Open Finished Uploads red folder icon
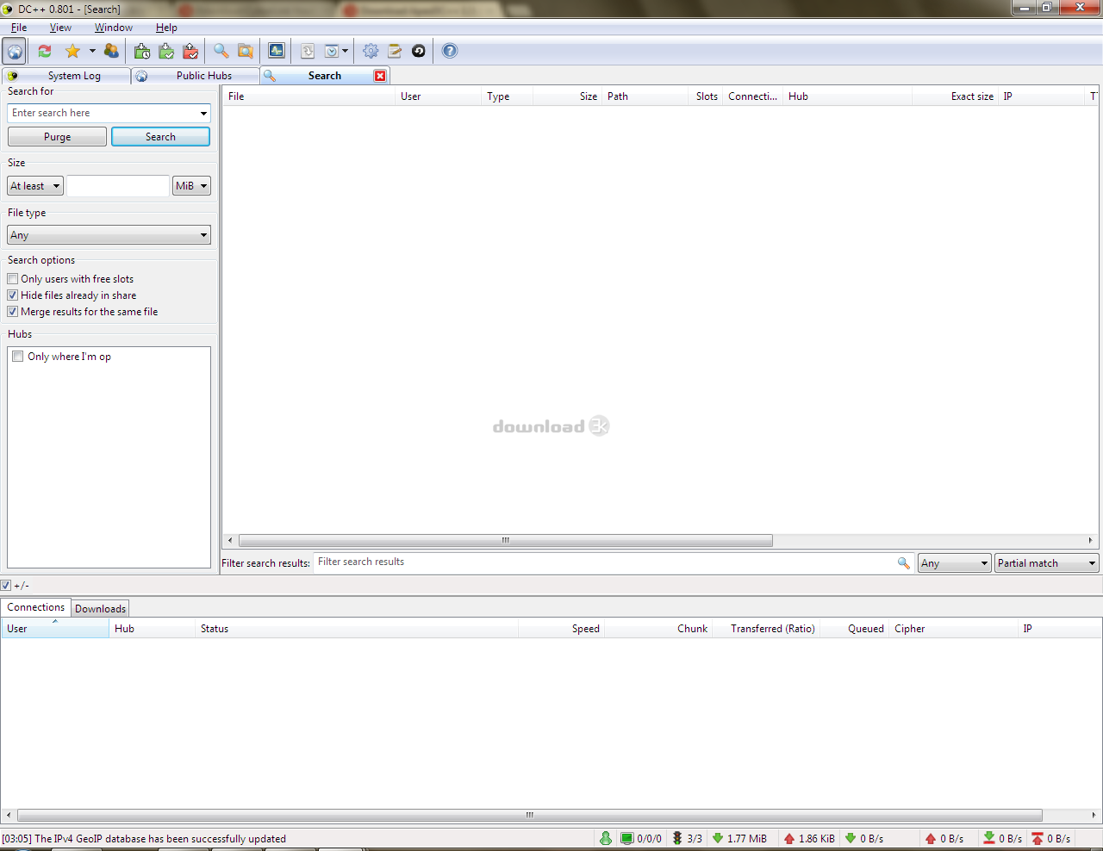Viewport: 1103px width, 851px height. pyautogui.click(x=190, y=51)
